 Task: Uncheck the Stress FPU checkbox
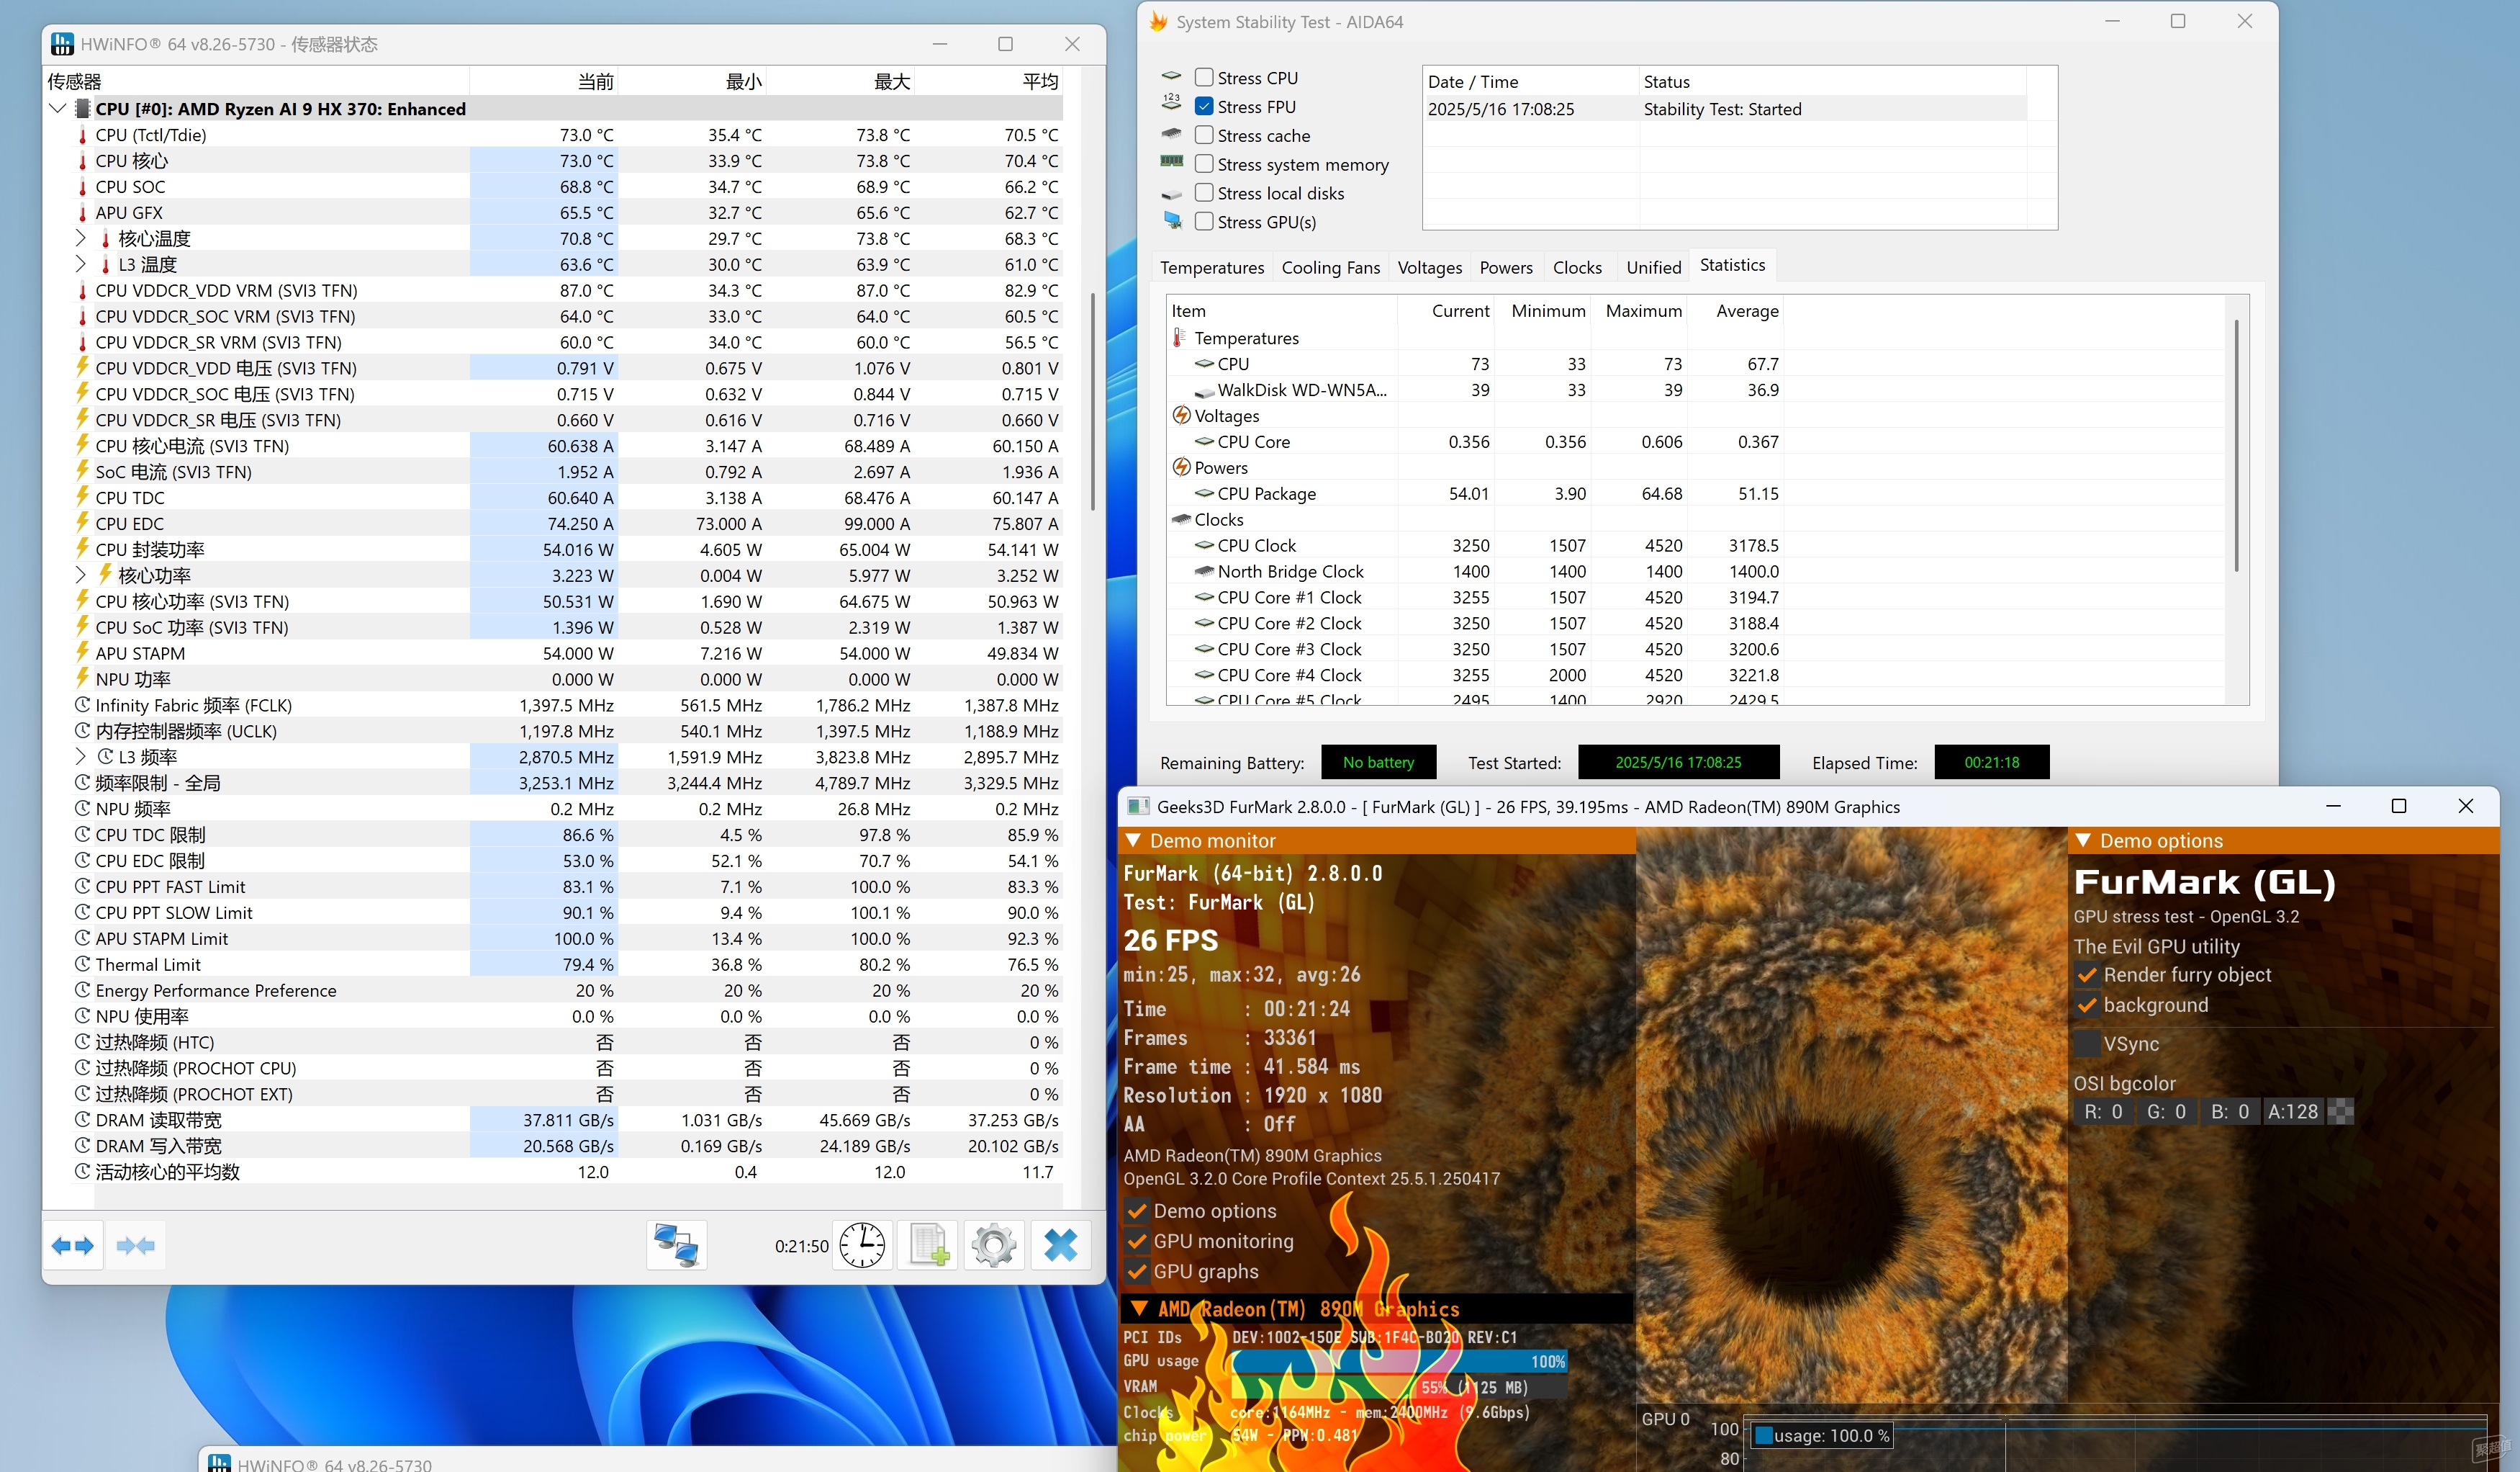point(1204,106)
